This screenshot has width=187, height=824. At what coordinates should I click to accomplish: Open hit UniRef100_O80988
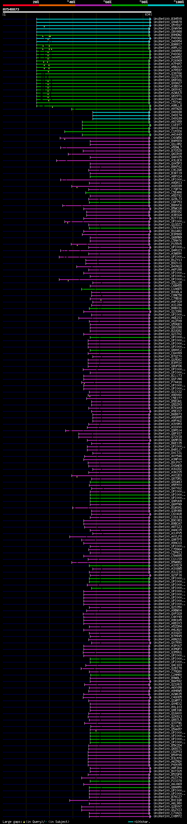point(168,32)
